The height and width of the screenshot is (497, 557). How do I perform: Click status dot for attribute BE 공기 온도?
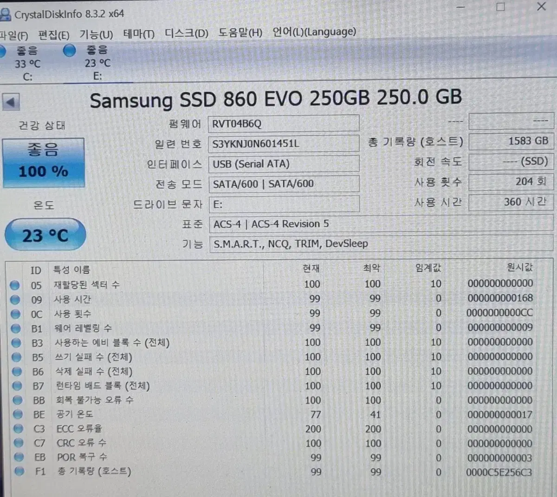(18, 414)
